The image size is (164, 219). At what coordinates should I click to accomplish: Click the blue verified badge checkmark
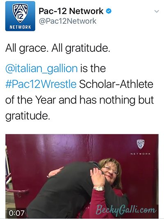pyautogui.click(x=109, y=11)
